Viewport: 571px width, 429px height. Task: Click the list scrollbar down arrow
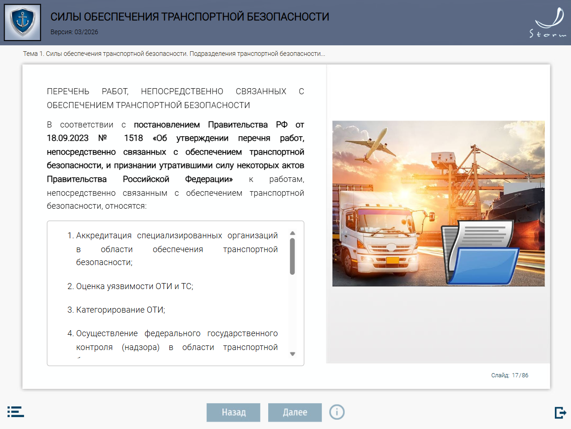point(292,354)
